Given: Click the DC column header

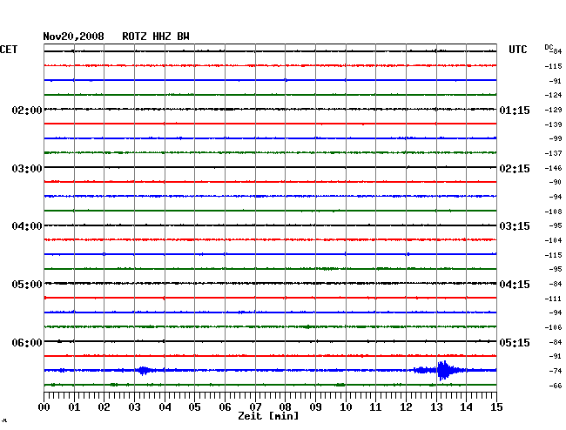Looking at the screenshot, I should (x=549, y=47).
